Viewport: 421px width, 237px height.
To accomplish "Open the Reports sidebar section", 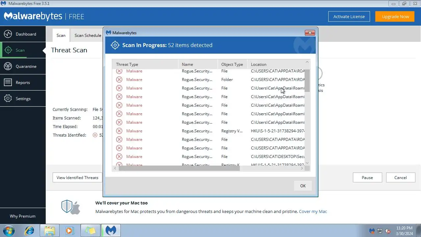I will (23, 82).
